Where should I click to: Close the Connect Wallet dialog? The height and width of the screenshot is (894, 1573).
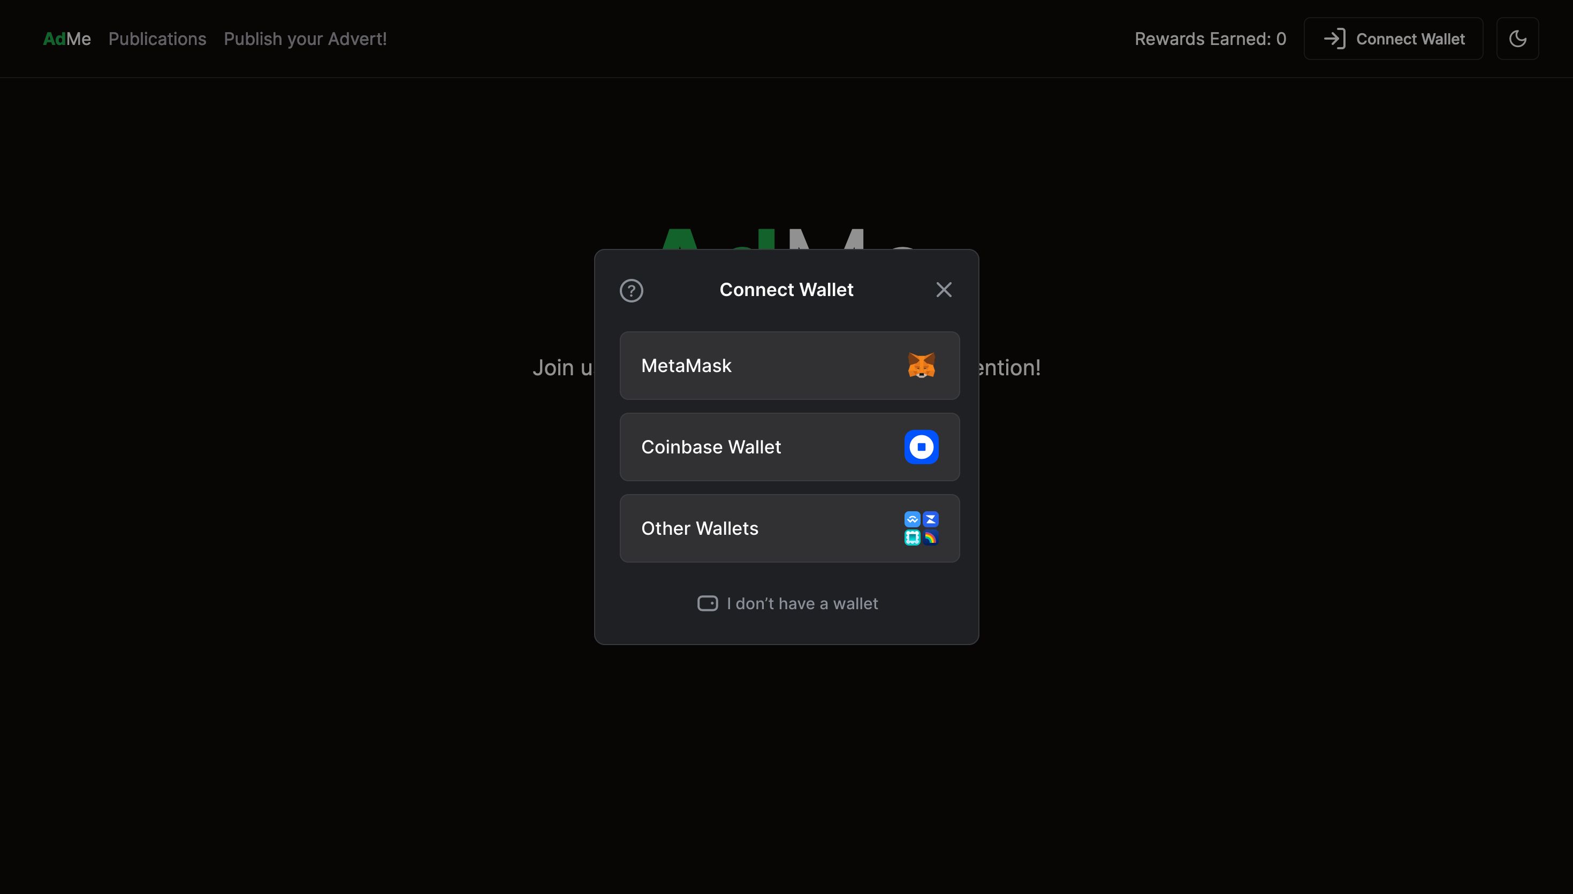(943, 290)
